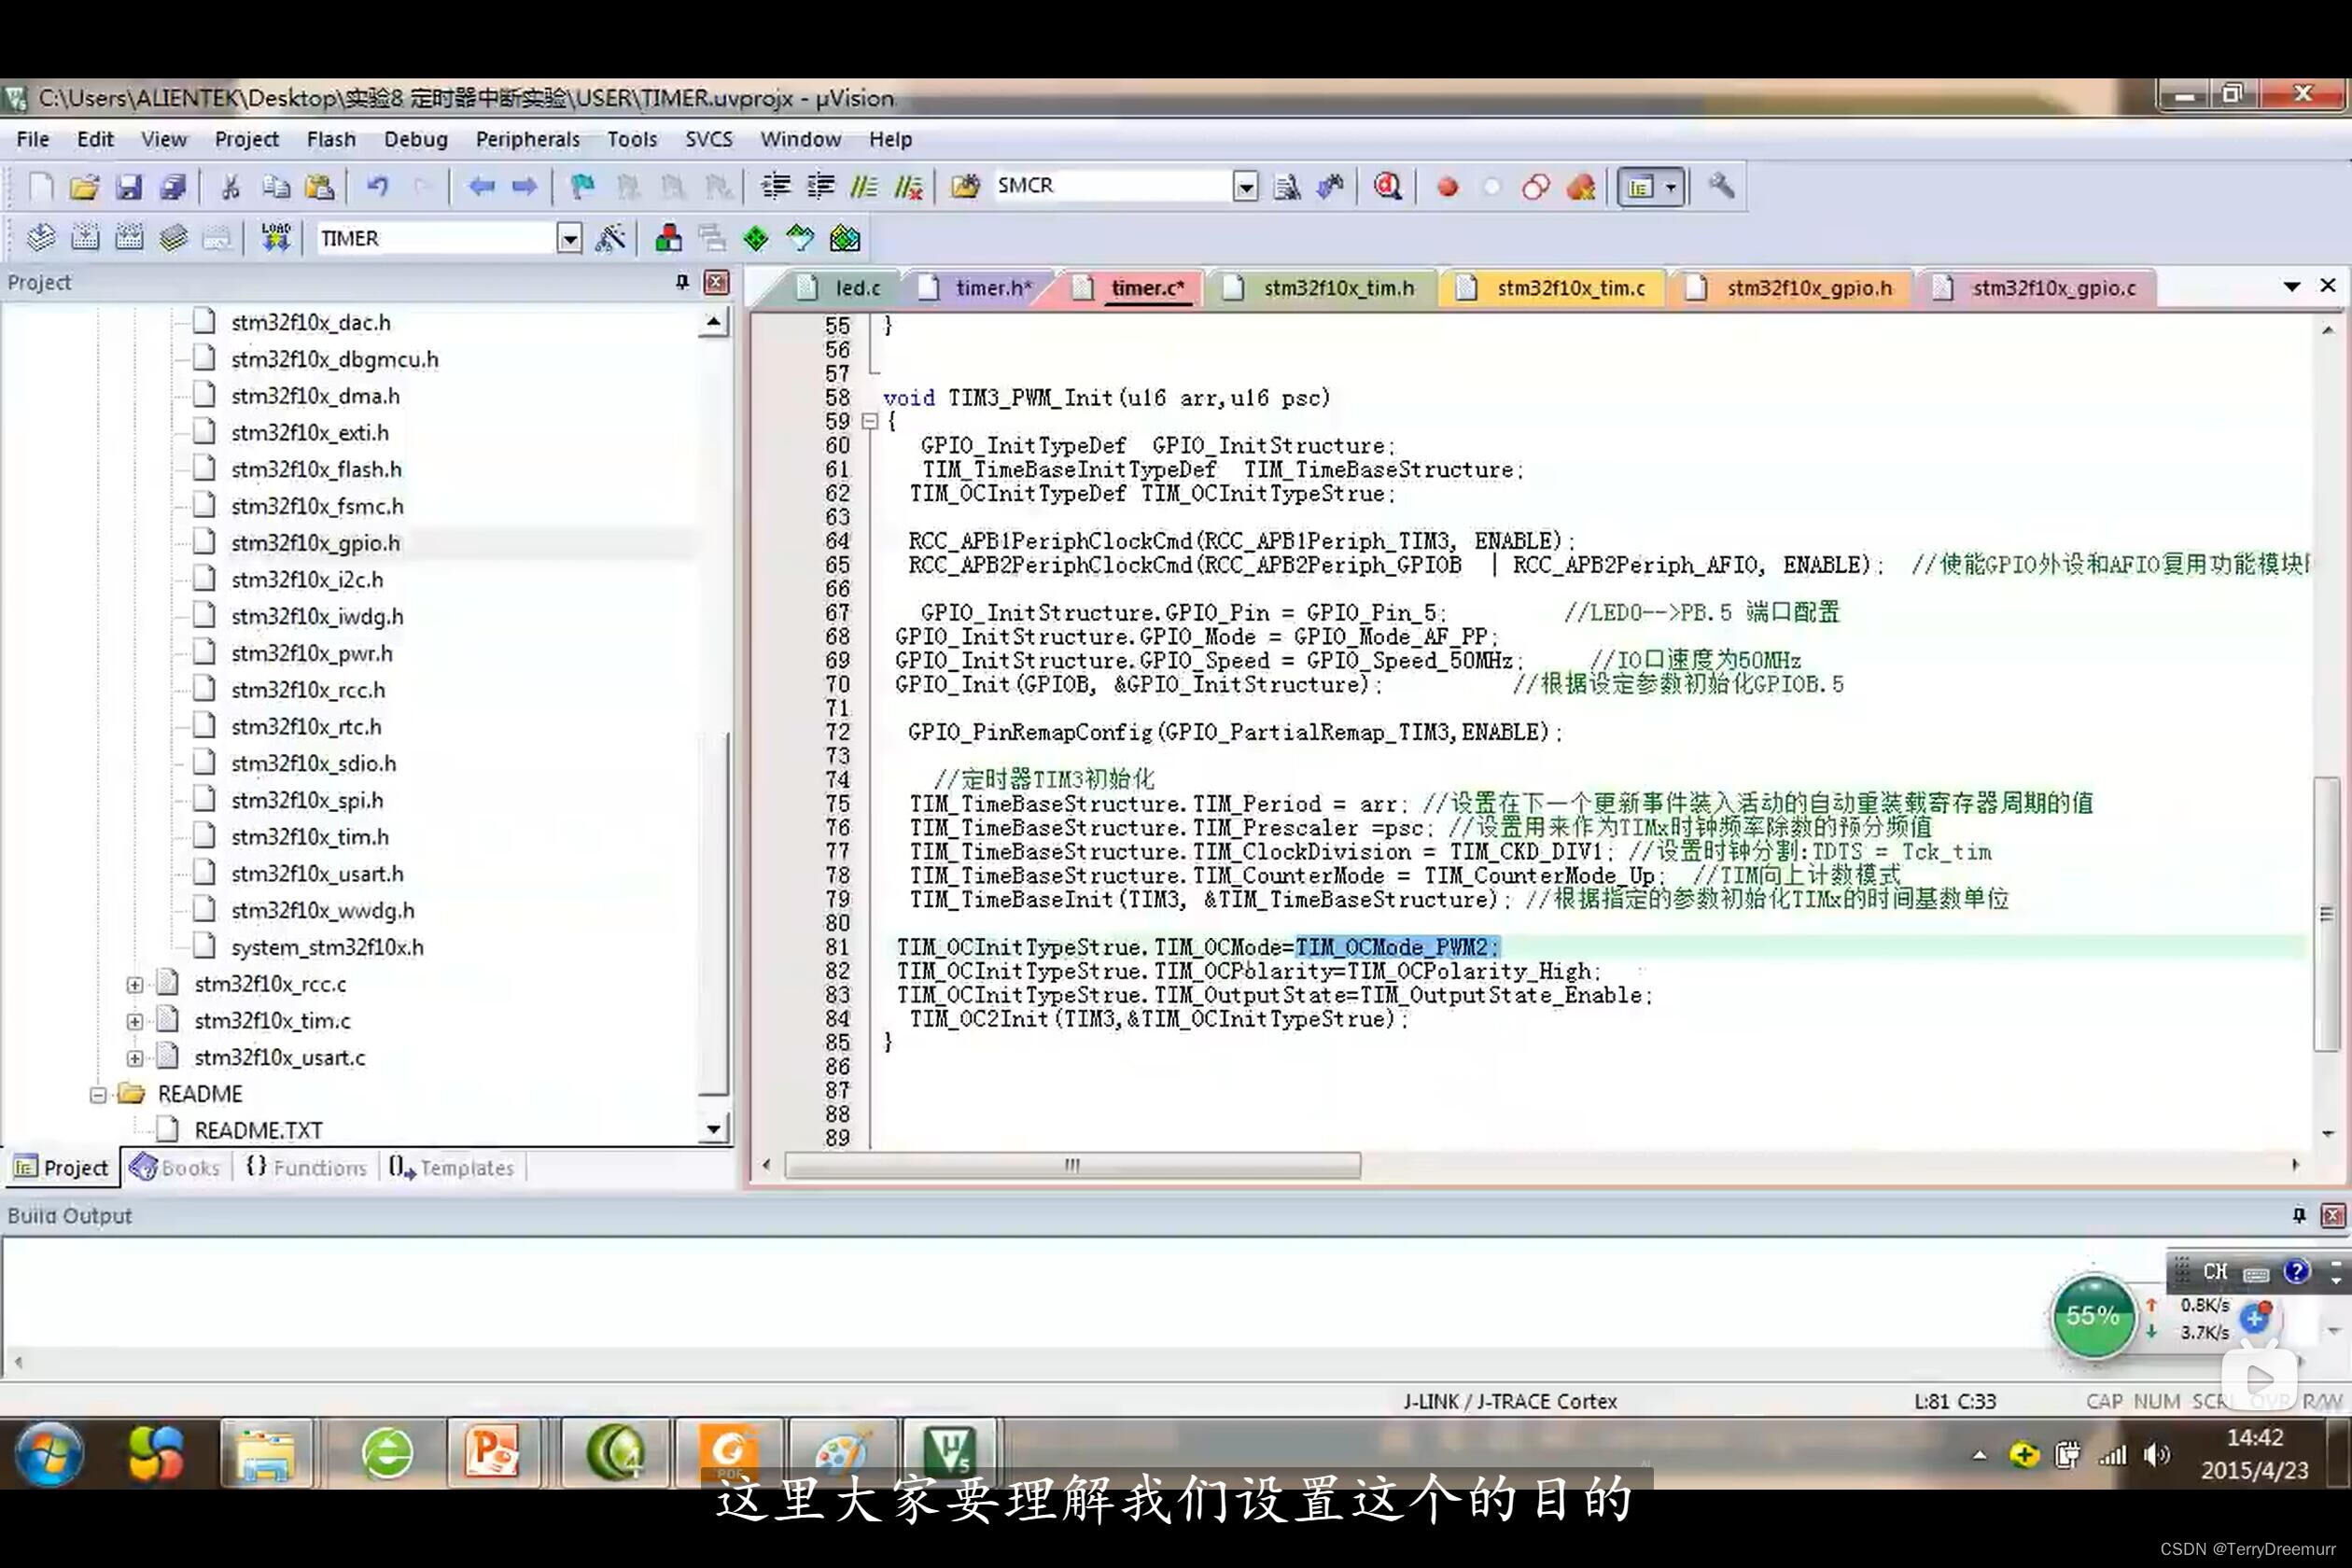Screen dimensions: 2352x1568
Task: Click the 55% transfer speed indicator
Action: coord(2093,1316)
